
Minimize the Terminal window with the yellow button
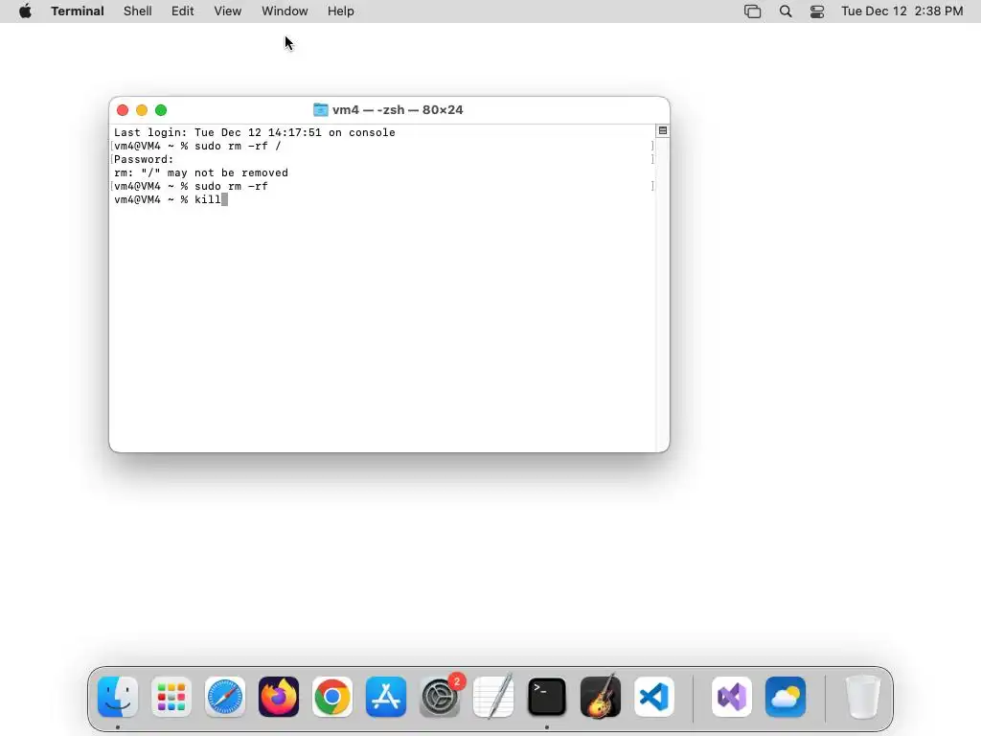pyautogui.click(x=142, y=110)
